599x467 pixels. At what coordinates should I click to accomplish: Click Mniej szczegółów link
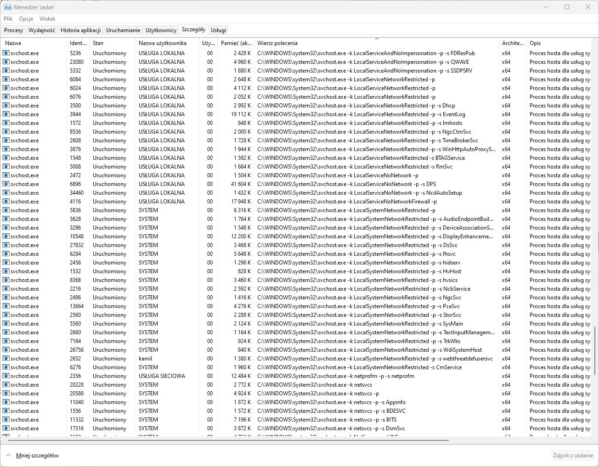(37, 456)
